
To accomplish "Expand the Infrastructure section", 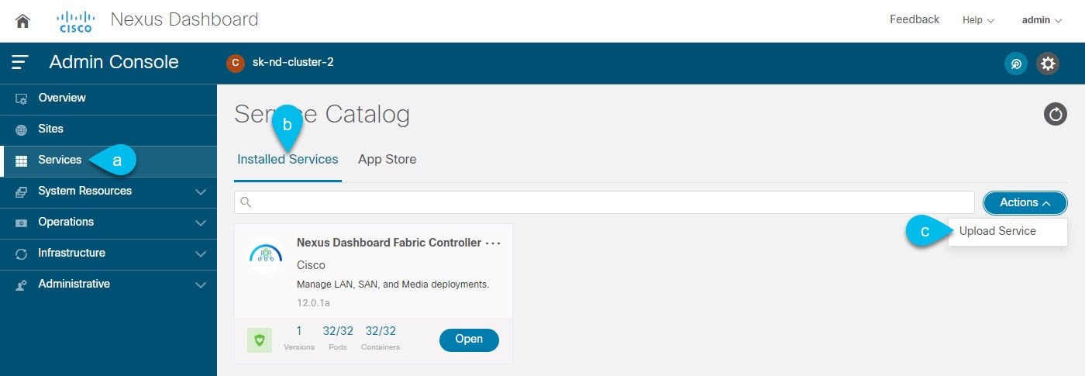I will click(201, 254).
